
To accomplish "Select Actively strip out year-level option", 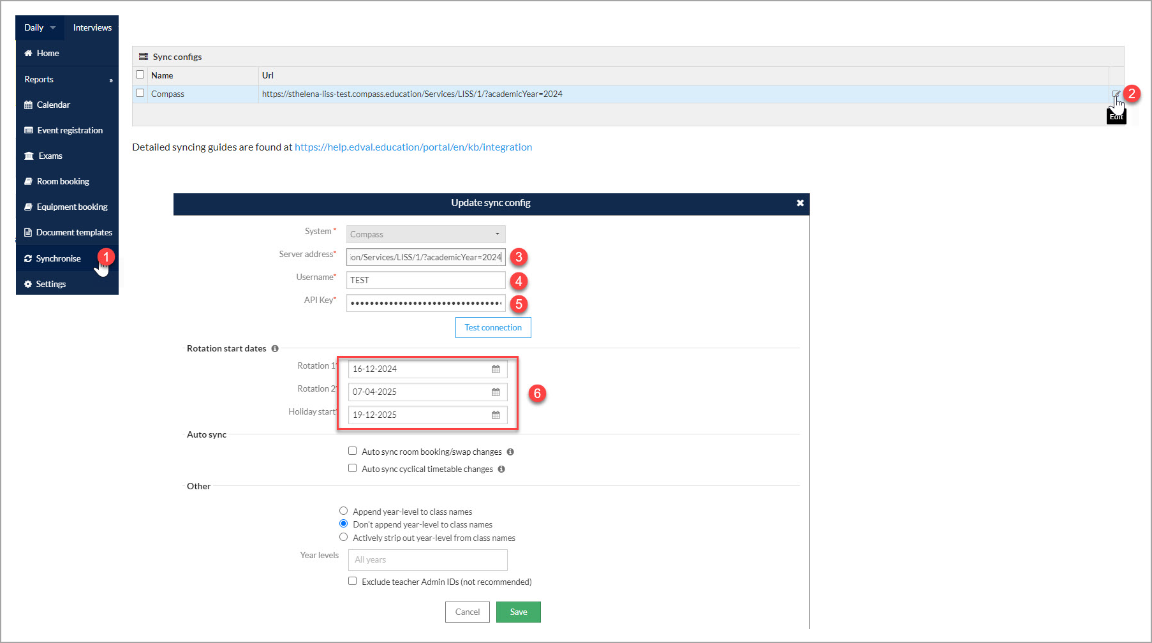I will point(343,537).
